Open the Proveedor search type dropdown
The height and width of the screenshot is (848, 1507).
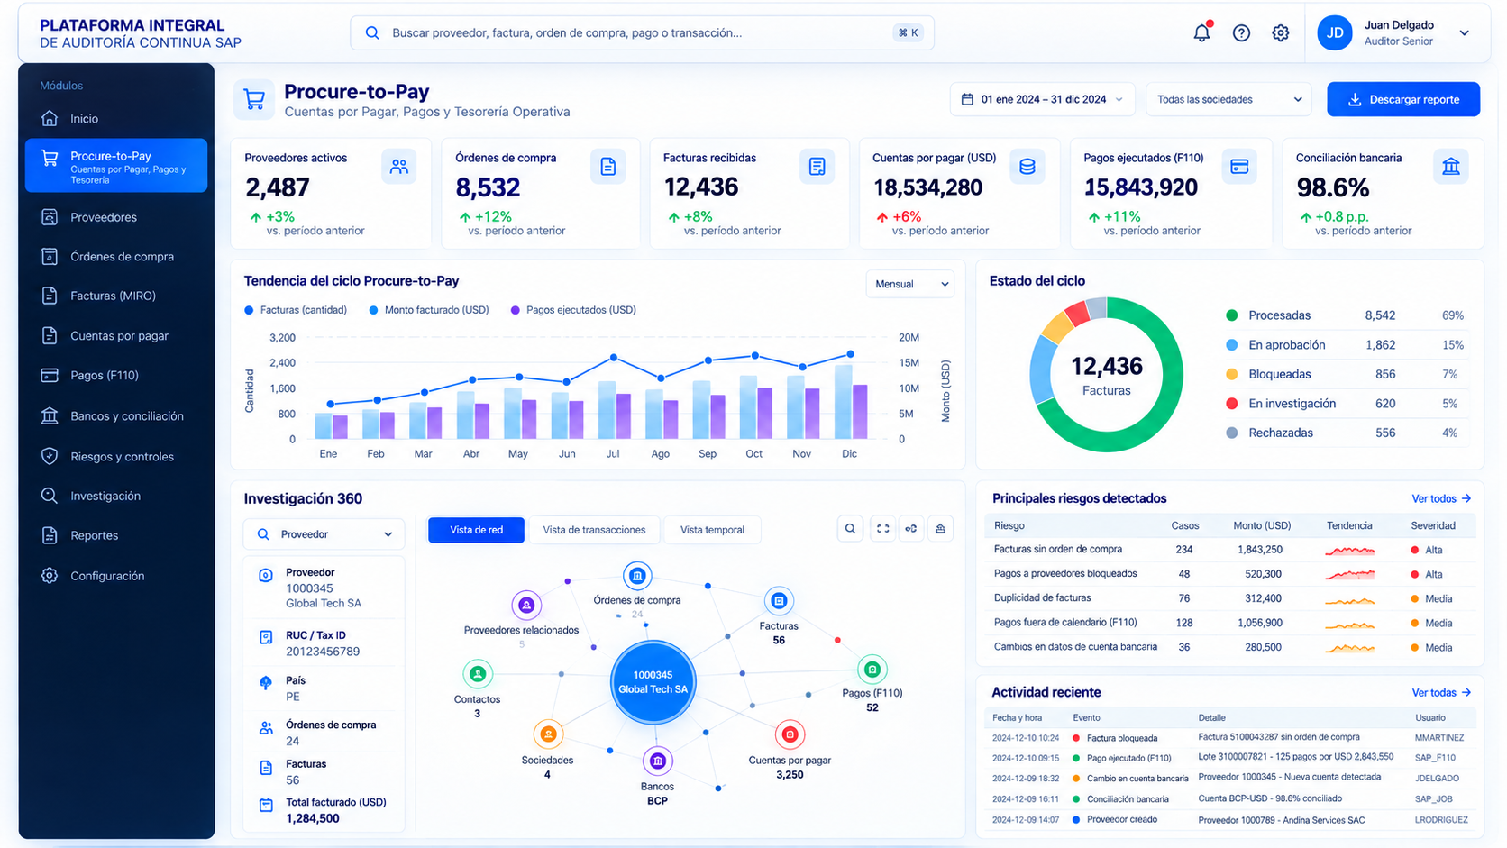click(324, 534)
